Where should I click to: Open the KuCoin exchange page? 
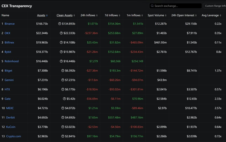coord(11,127)
